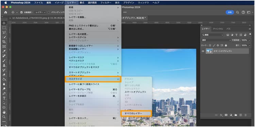Select the Spot Healing Brush tool
255x127 pixels.
4,56
